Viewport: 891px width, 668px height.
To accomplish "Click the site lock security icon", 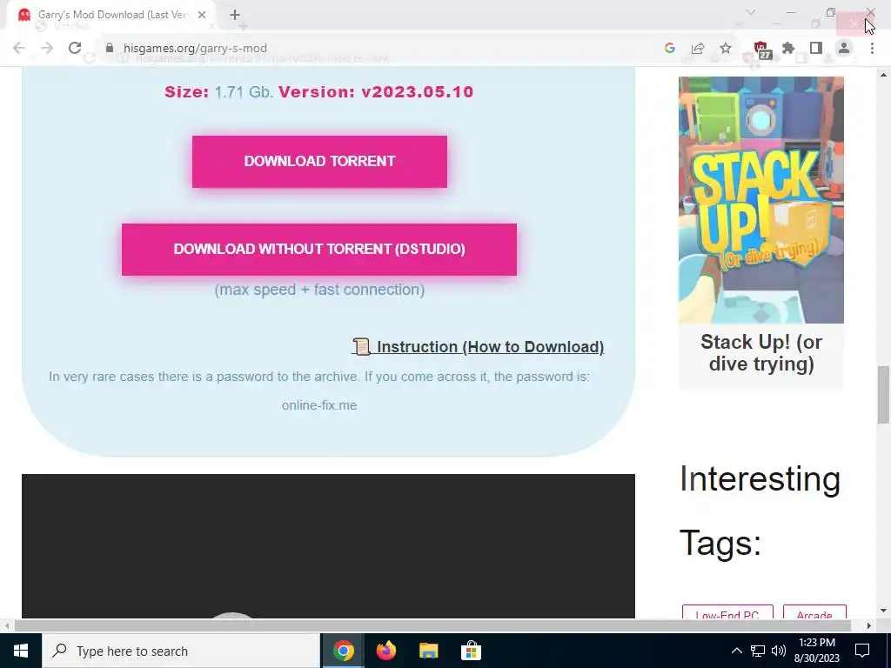I will [110, 49].
